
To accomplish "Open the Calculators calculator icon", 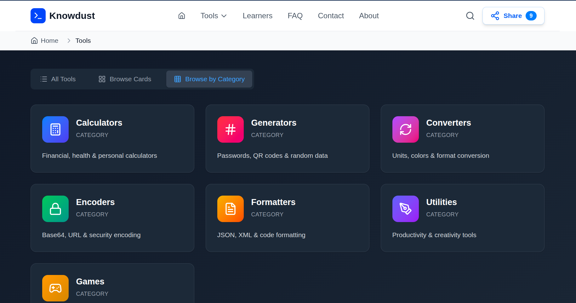I will (x=55, y=129).
